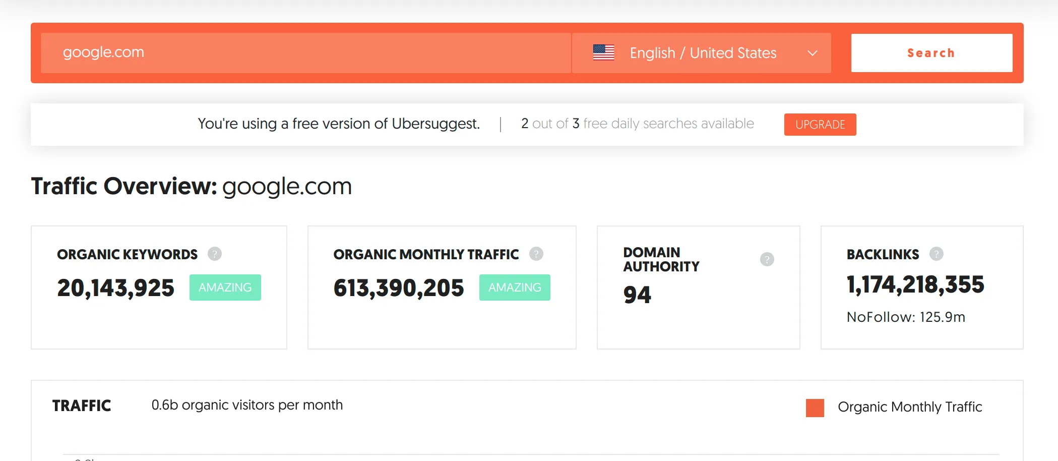The width and height of the screenshot is (1058, 461).
Task: Focus the google.com domain input field
Action: coord(305,53)
